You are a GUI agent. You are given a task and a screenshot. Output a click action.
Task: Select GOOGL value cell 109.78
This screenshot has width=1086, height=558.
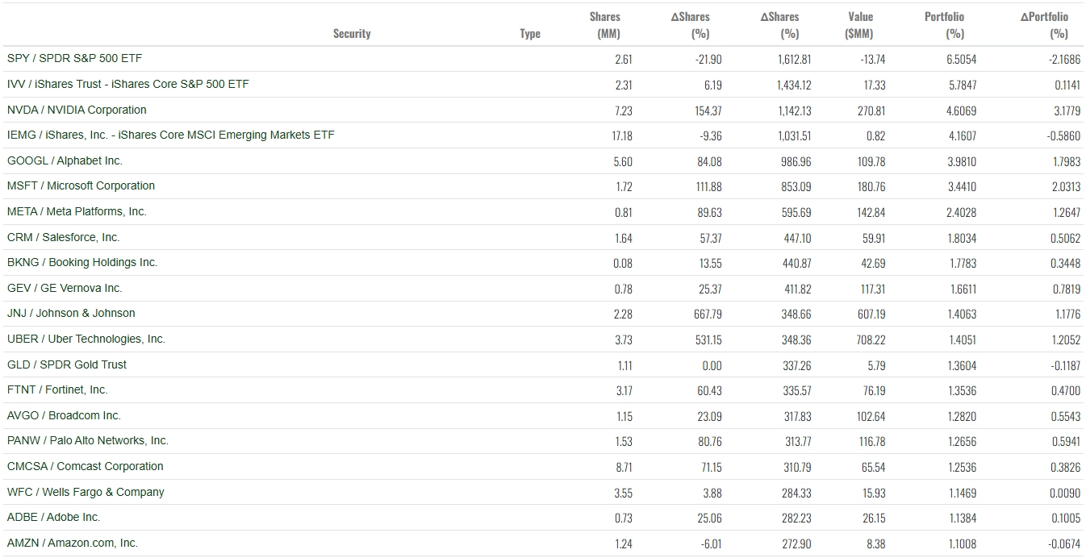coord(871,161)
